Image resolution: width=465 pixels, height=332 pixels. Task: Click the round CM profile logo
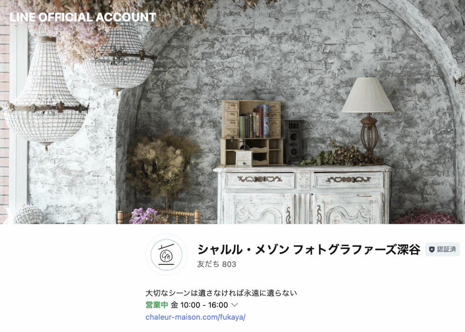tap(166, 254)
